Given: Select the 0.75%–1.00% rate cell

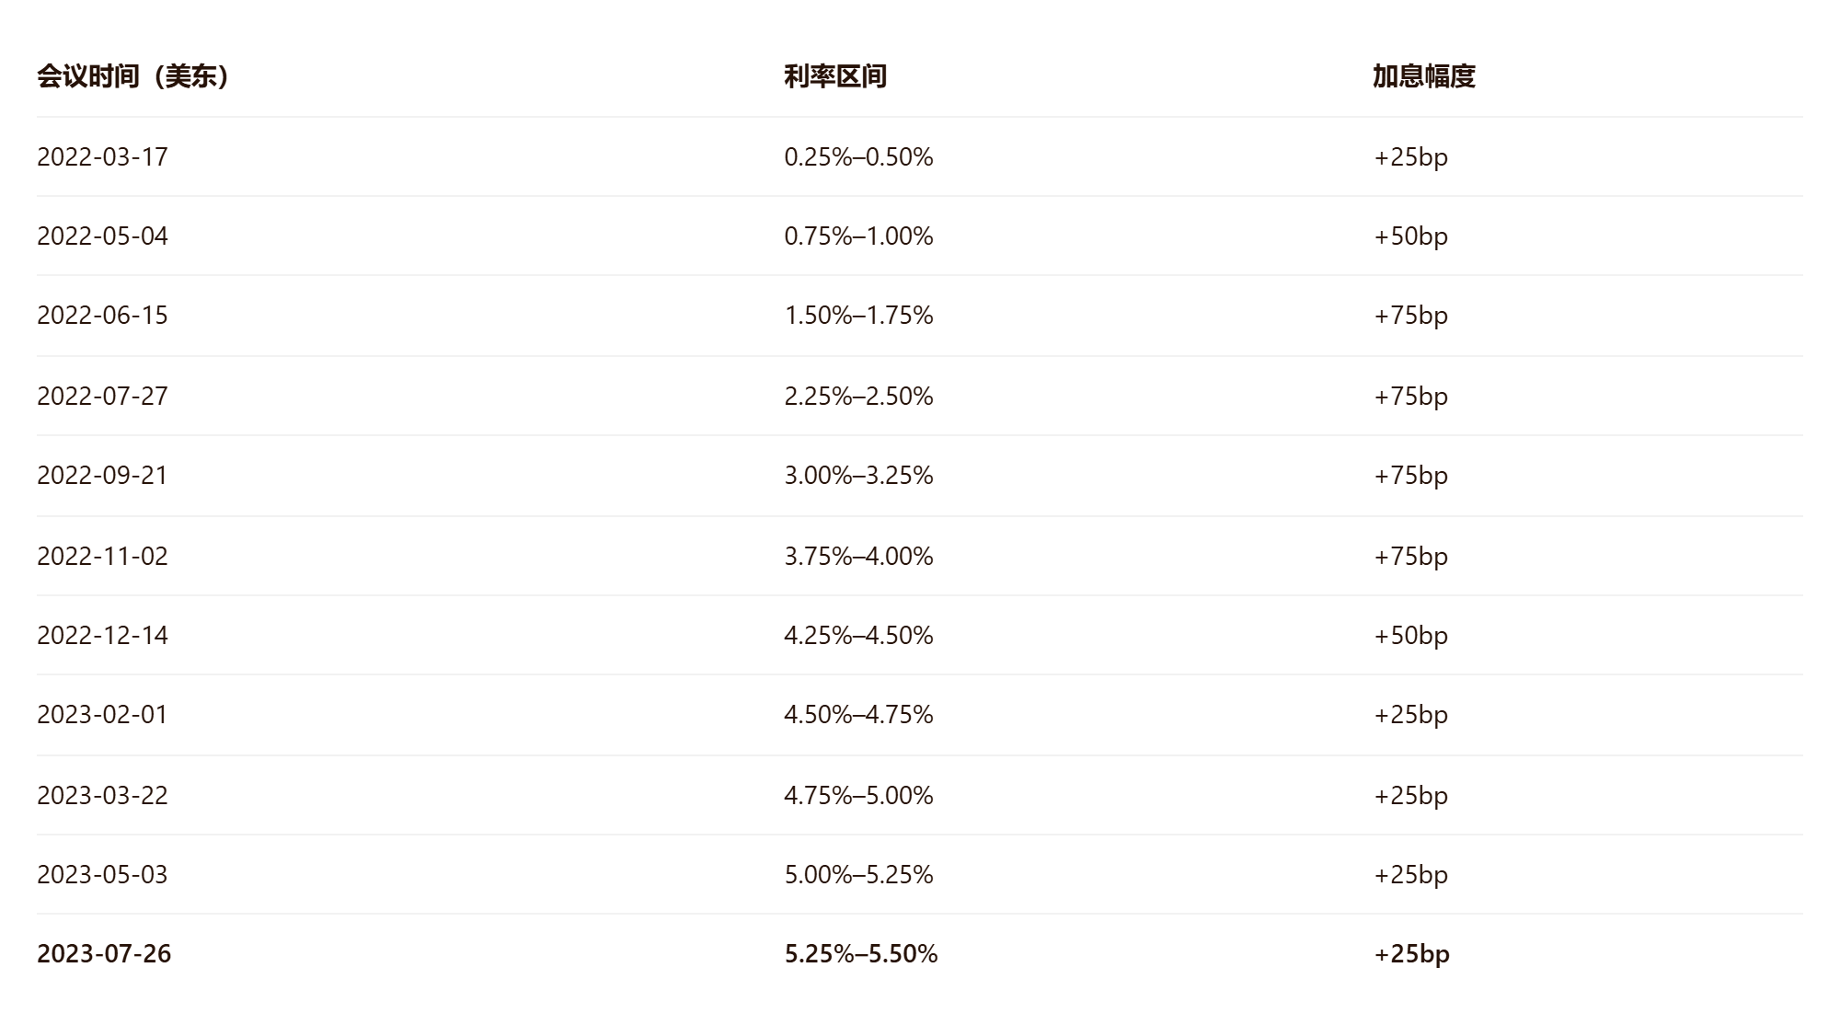Looking at the screenshot, I should tap(859, 236).
